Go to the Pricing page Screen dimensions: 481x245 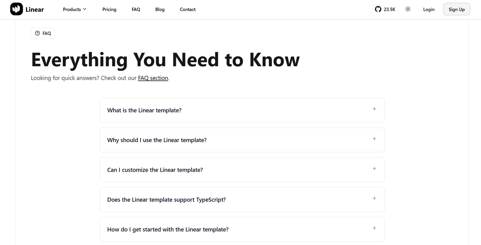(x=109, y=9)
